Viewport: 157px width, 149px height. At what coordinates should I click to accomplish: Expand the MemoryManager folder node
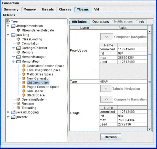click(x=14, y=57)
